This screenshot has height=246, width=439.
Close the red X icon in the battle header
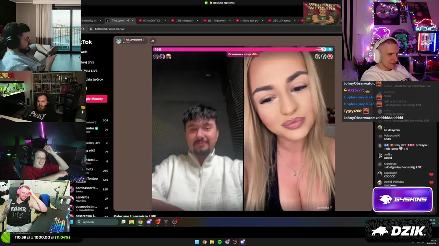(330, 56)
